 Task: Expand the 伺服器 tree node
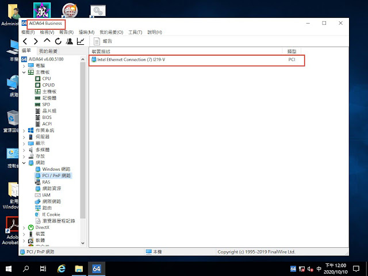[24, 137]
